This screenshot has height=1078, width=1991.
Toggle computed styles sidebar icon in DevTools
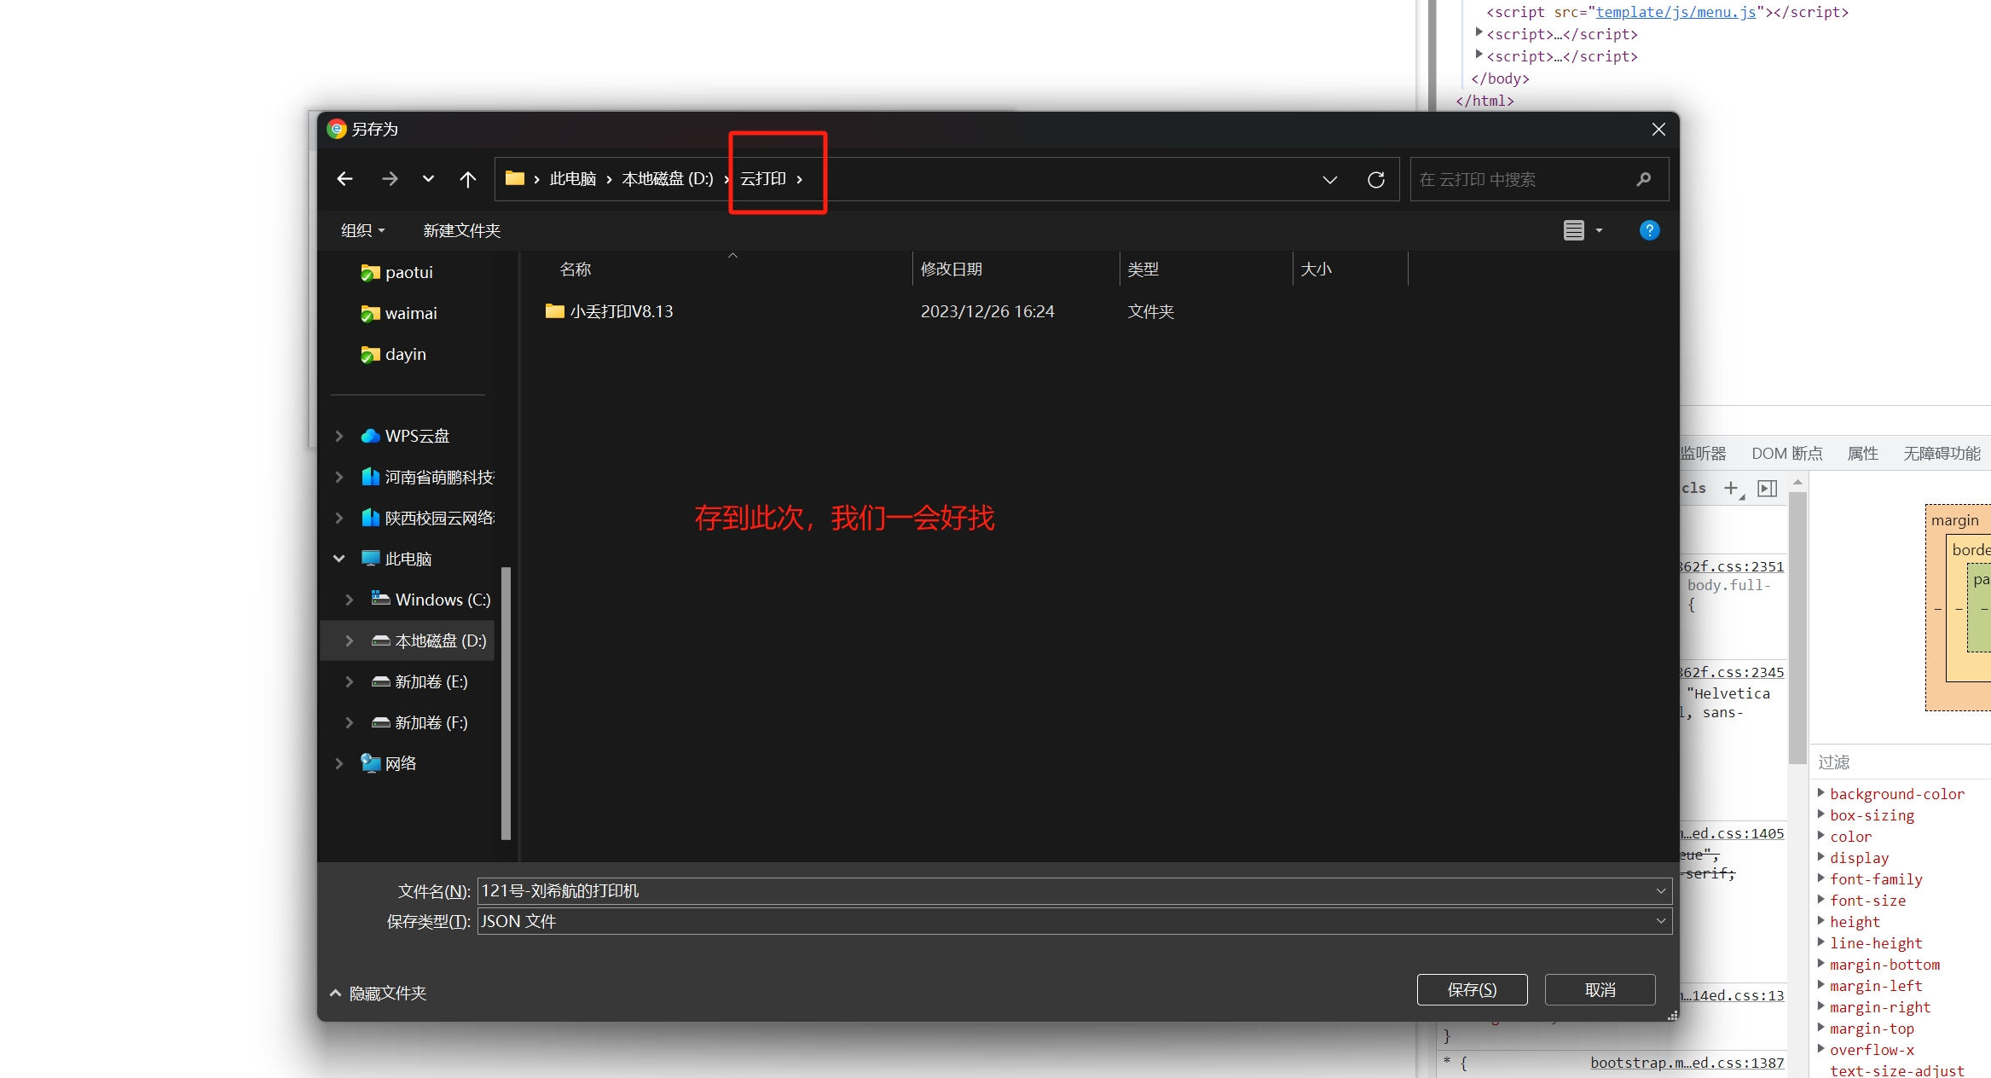point(1768,488)
